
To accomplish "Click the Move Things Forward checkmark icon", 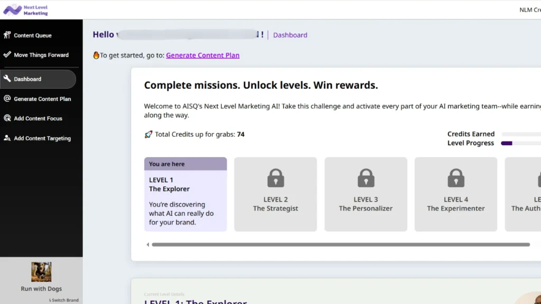I will click(x=7, y=54).
